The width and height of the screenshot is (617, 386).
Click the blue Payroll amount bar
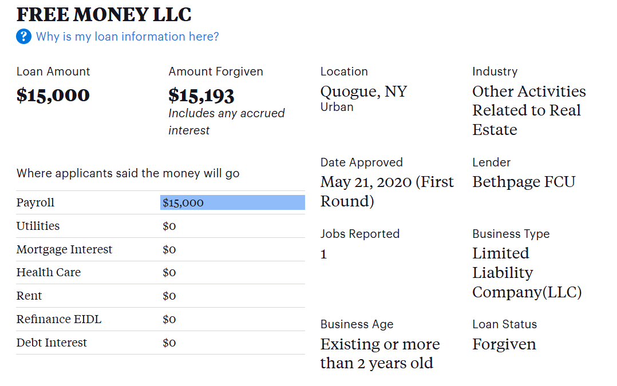pos(232,202)
